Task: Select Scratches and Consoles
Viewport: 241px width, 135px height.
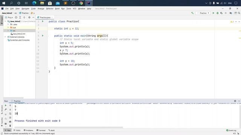Action: [x=20, y=40]
